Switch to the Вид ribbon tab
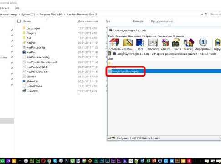Image resolution: width=221 pixels, height=164 pixels. (x=17, y=8)
